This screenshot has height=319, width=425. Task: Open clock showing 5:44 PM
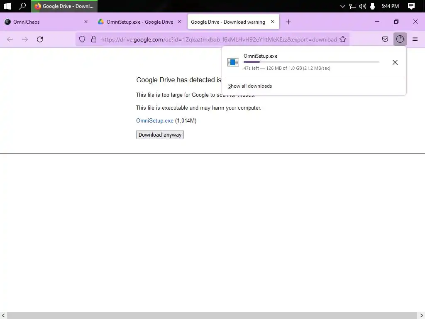(x=390, y=6)
